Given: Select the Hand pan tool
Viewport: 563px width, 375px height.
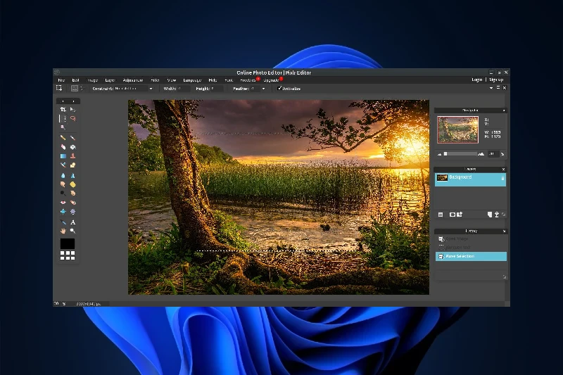Looking at the screenshot, I should [63, 231].
